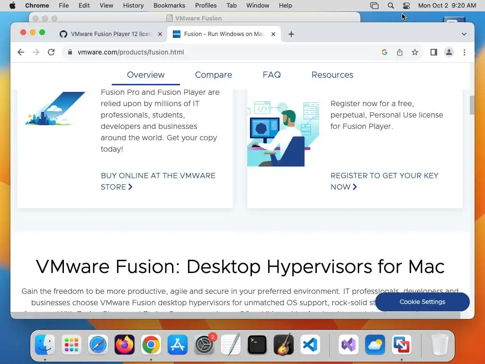
Task: Bookmark this page with the star
Action: tap(415, 52)
